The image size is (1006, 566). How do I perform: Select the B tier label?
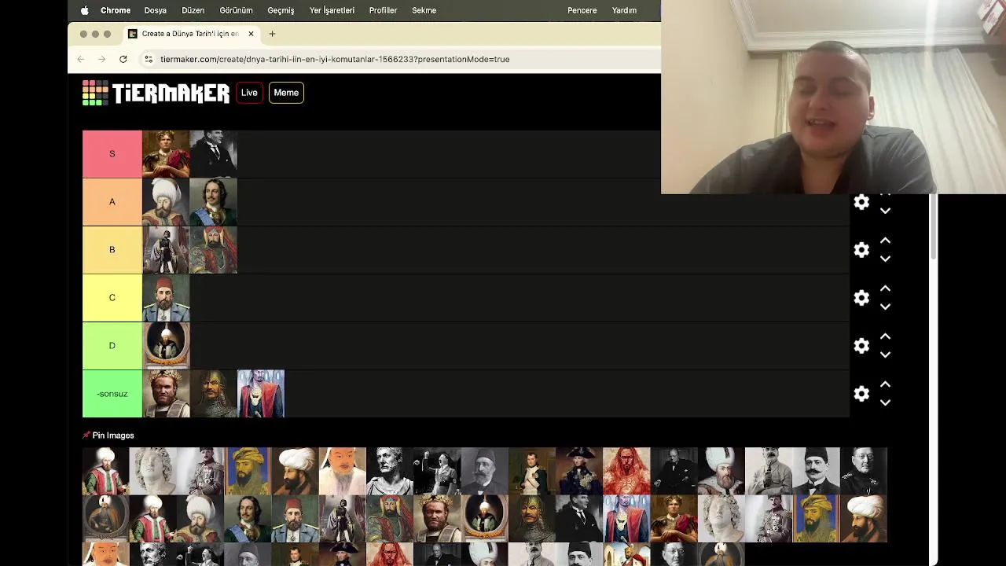112,250
